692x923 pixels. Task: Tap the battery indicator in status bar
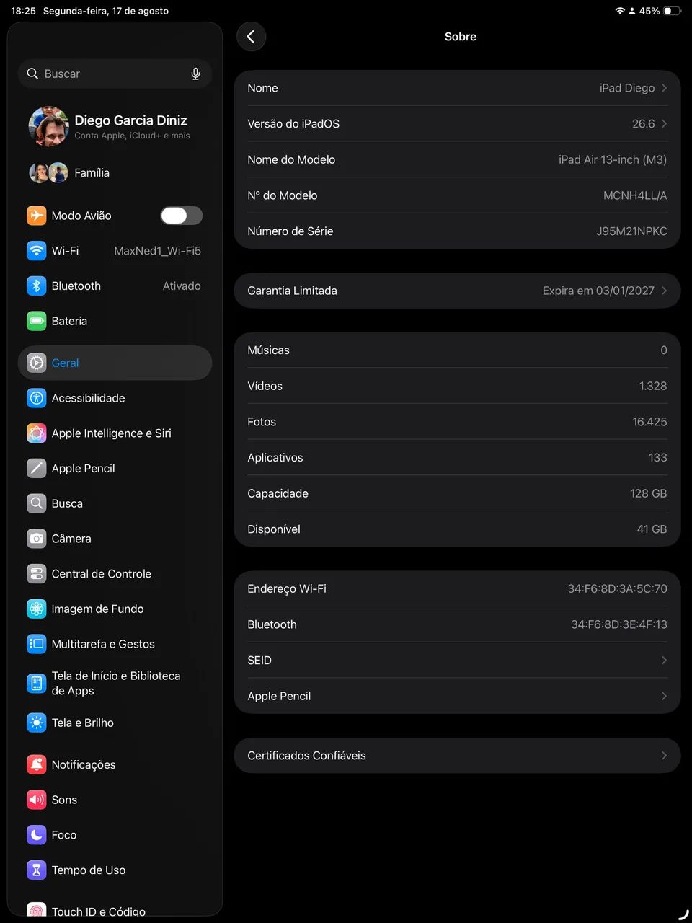[672, 11]
